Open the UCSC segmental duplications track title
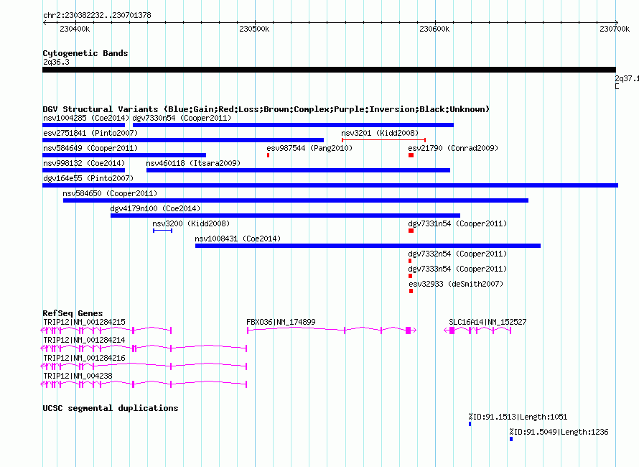This screenshot has width=639, height=467. (111, 408)
